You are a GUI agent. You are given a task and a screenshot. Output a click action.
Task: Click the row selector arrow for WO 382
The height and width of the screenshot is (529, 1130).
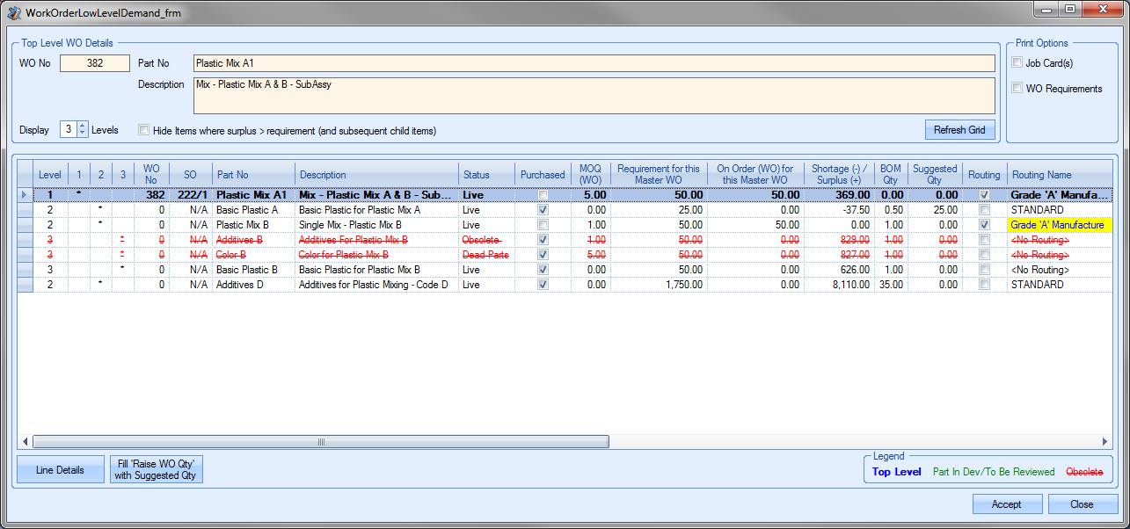point(25,195)
